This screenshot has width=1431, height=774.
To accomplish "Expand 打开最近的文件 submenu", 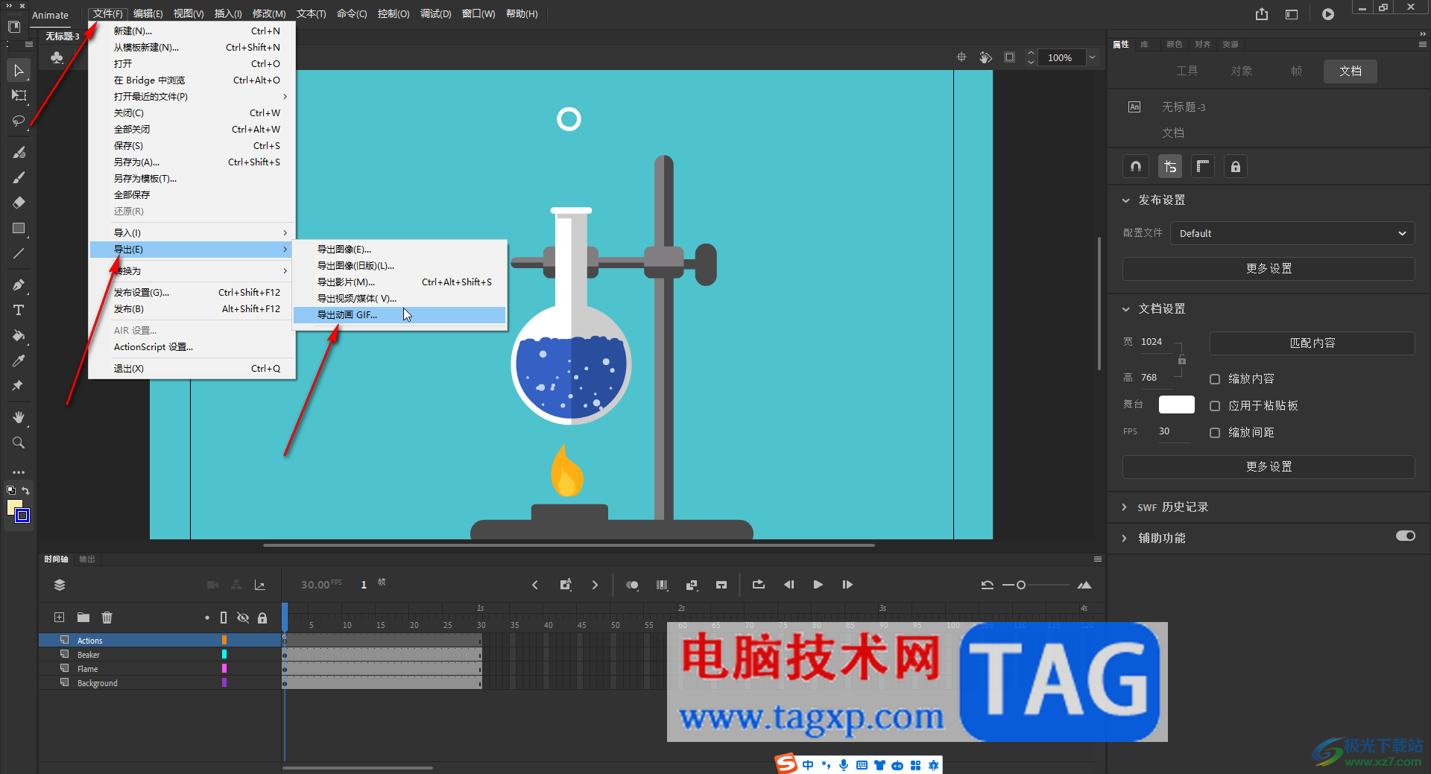I will [192, 97].
